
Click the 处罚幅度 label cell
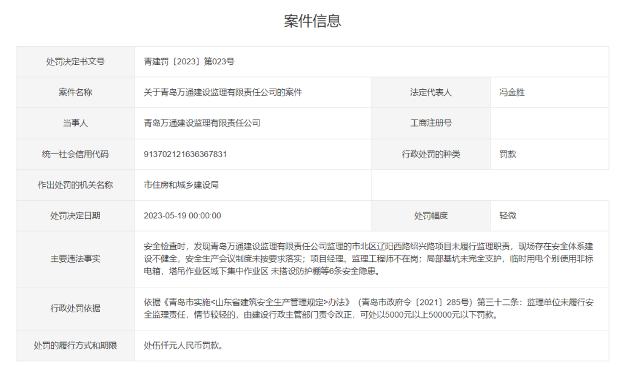[x=431, y=215]
